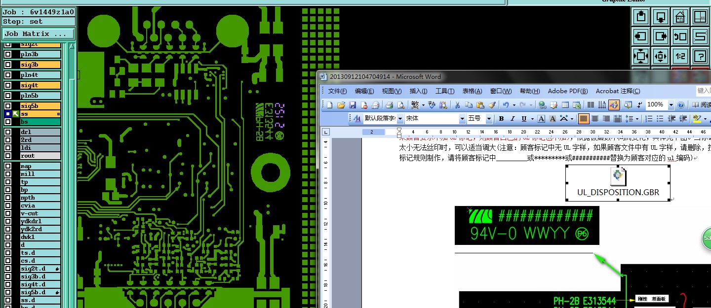The height and width of the screenshot is (308, 711).
Task: Click the 1:2 scale icon
Action: 680,56
